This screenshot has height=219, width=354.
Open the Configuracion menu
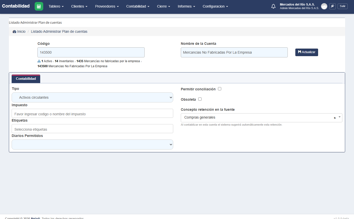pos(215,6)
